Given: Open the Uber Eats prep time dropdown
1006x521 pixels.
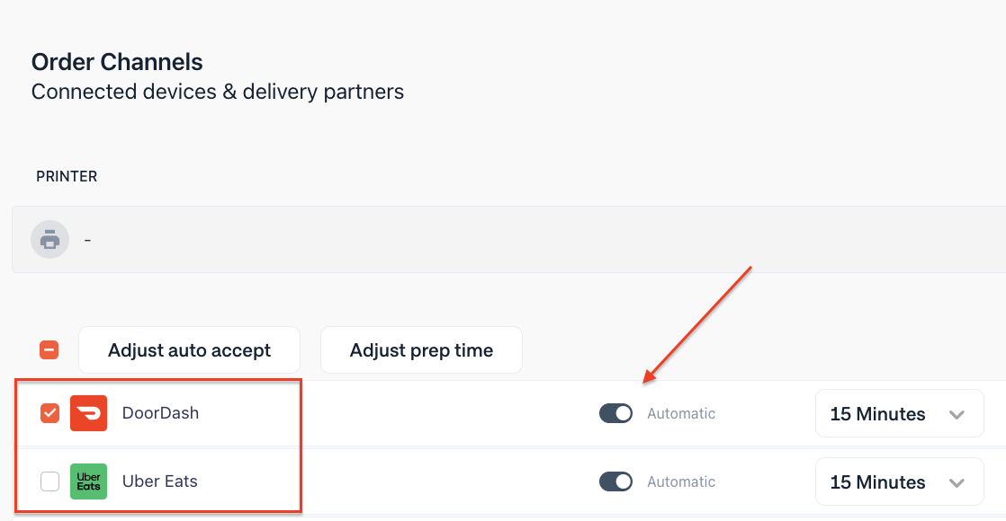Looking at the screenshot, I should [x=898, y=481].
